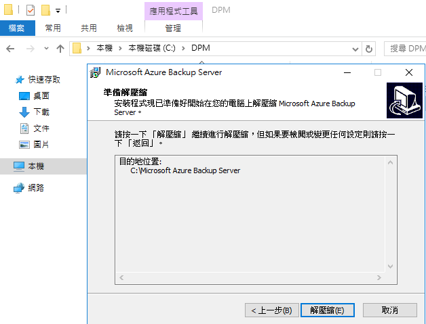Screen dimensions: 426x324
Task: Click the desktop monitor icon beside 桌面
Action: coord(24,96)
